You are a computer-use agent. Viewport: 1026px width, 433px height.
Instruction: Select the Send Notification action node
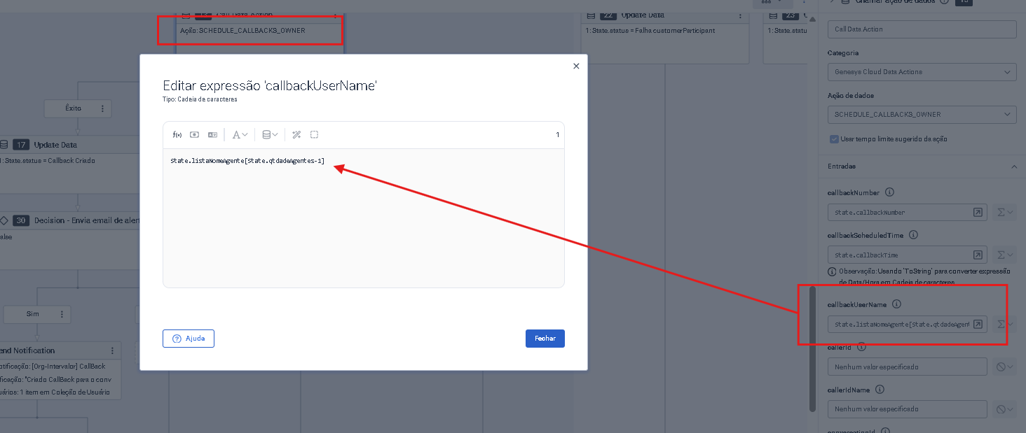[60, 371]
